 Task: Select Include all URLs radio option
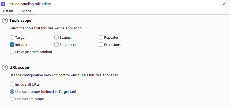tap(12, 85)
